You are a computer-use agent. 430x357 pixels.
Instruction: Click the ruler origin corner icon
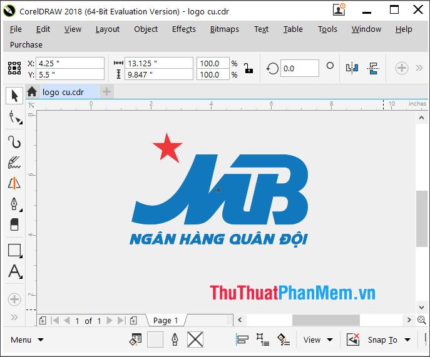click(31, 105)
